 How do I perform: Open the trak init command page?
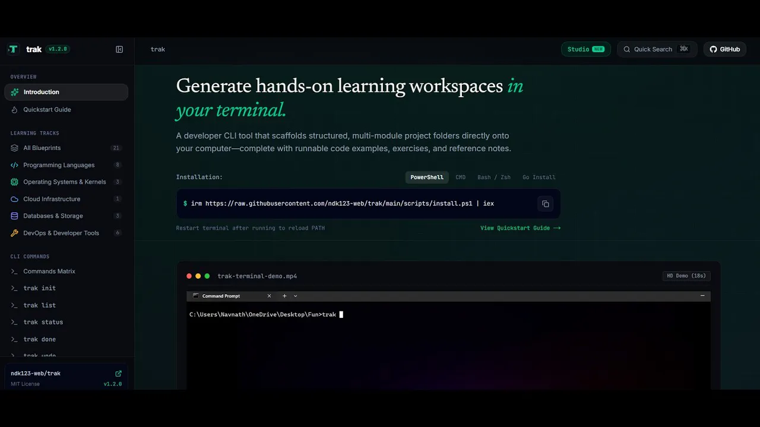click(66, 288)
